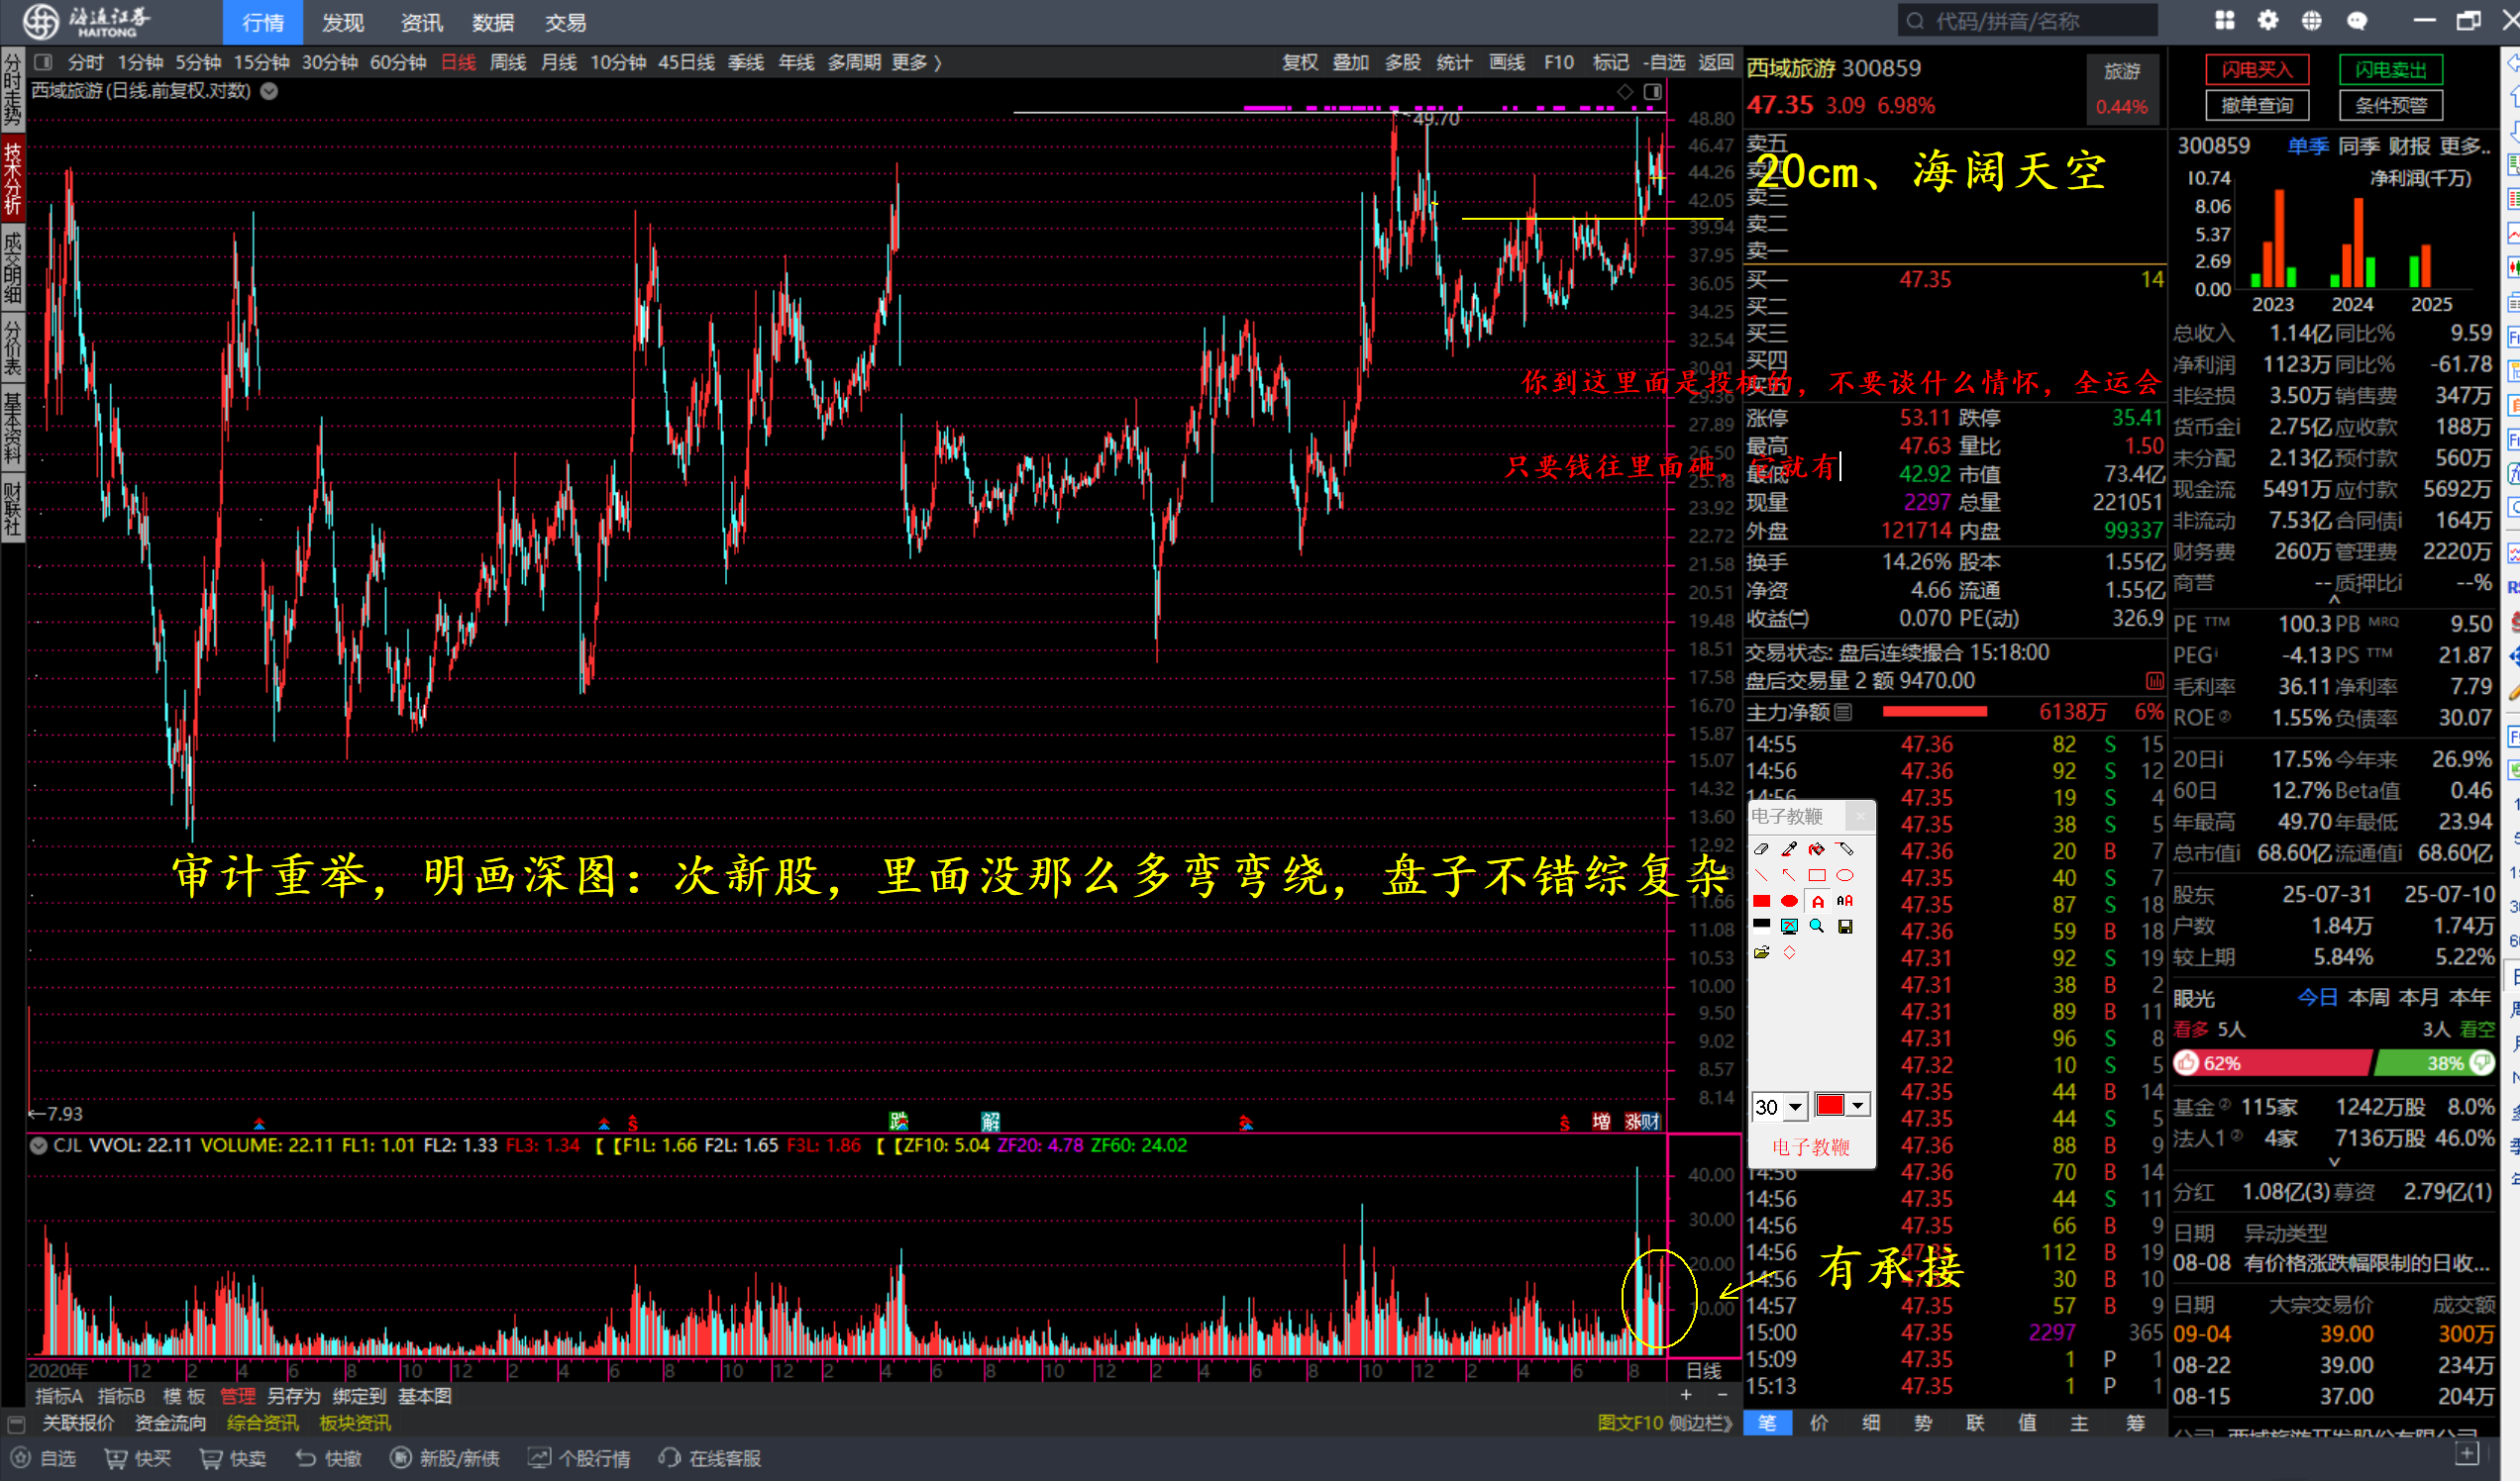Click the globe icon in title bar
This screenshot has width=2520, height=1481.
coord(2311,20)
